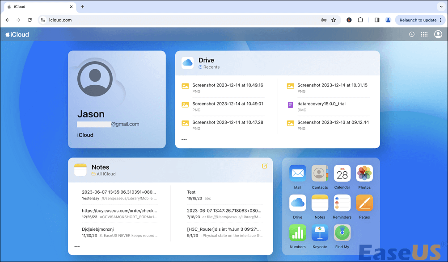Expand Drive widget options via ellipsis
The image size is (448, 262).
pyautogui.click(x=184, y=139)
